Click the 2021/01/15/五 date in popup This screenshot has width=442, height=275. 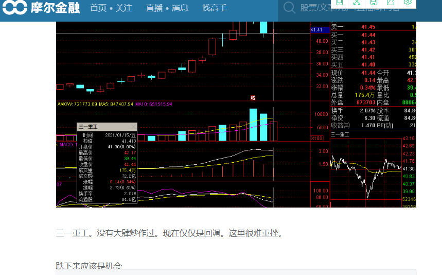pyautogui.click(x=120, y=135)
